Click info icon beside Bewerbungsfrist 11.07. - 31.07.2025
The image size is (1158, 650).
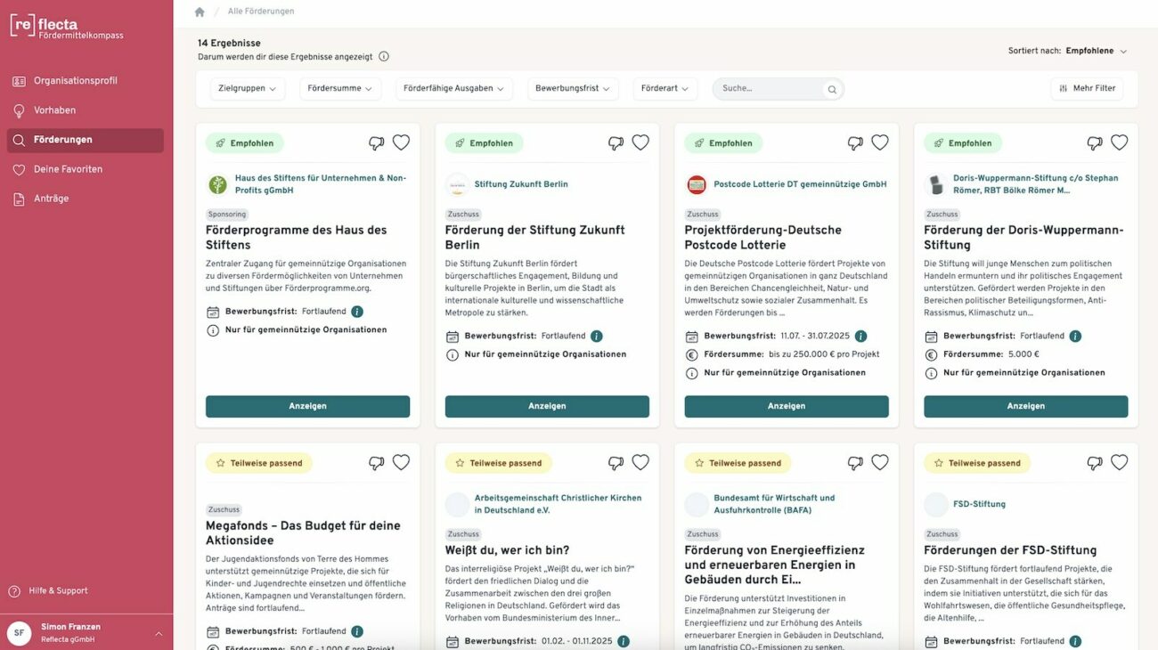coord(860,336)
